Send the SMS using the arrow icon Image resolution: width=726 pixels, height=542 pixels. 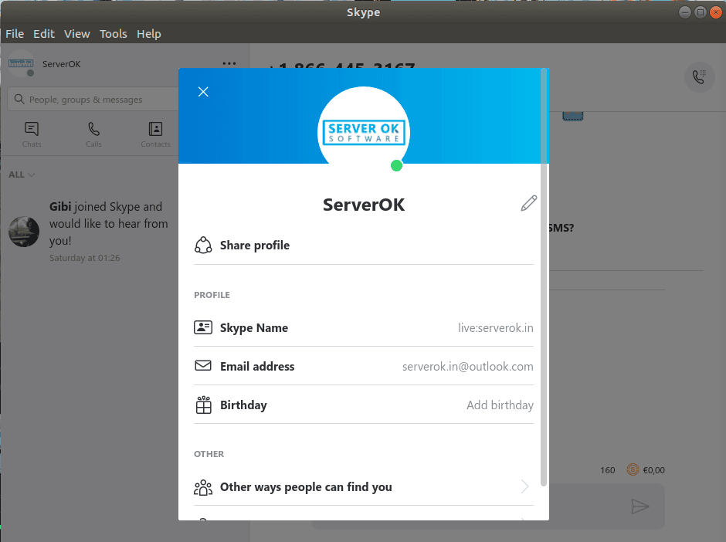click(640, 506)
